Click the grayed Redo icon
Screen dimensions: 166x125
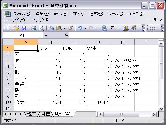(91, 28)
